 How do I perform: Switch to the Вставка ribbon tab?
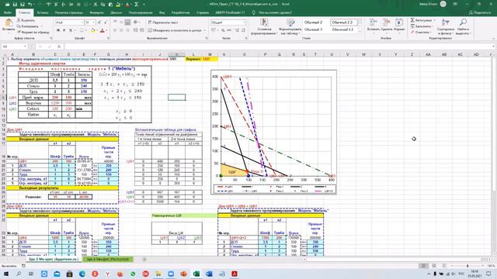pyautogui.click(x=43, y=12)
